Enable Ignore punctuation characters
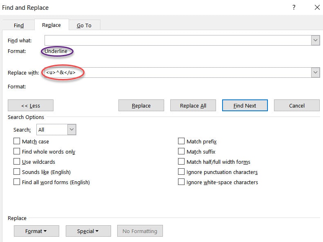 coord(181,172)
